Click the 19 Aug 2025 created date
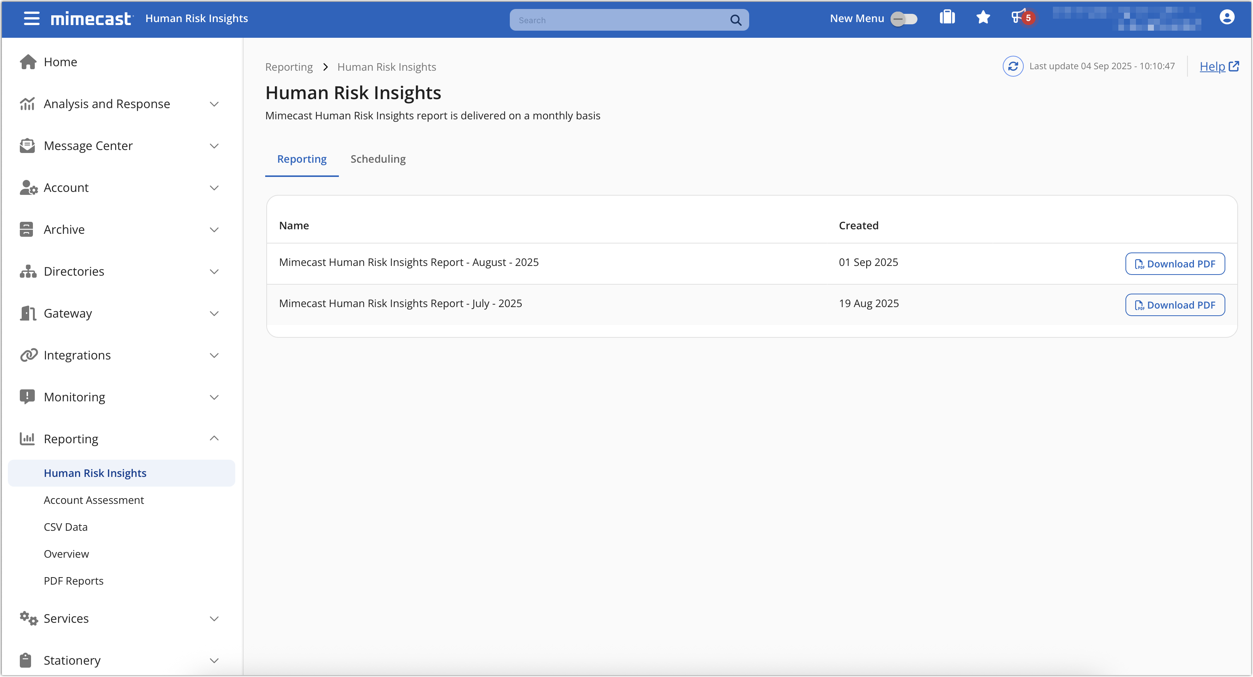Image resolution: width=1253 pixels, height=677 pixels. [x=869, y=303]
